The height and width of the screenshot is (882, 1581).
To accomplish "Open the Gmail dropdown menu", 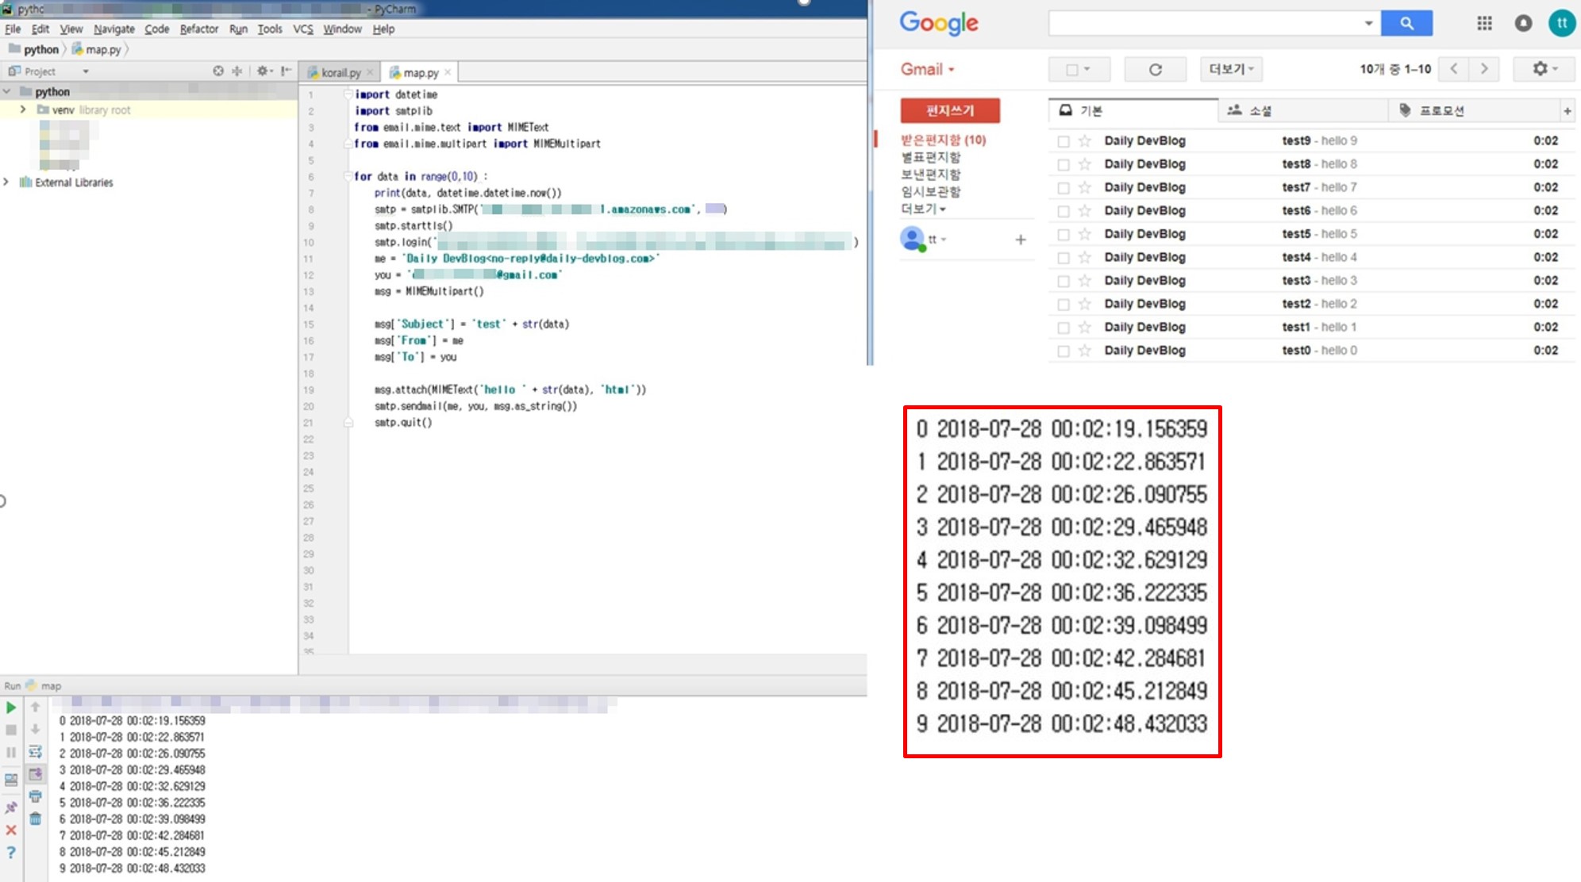I will tap(927, 70).
